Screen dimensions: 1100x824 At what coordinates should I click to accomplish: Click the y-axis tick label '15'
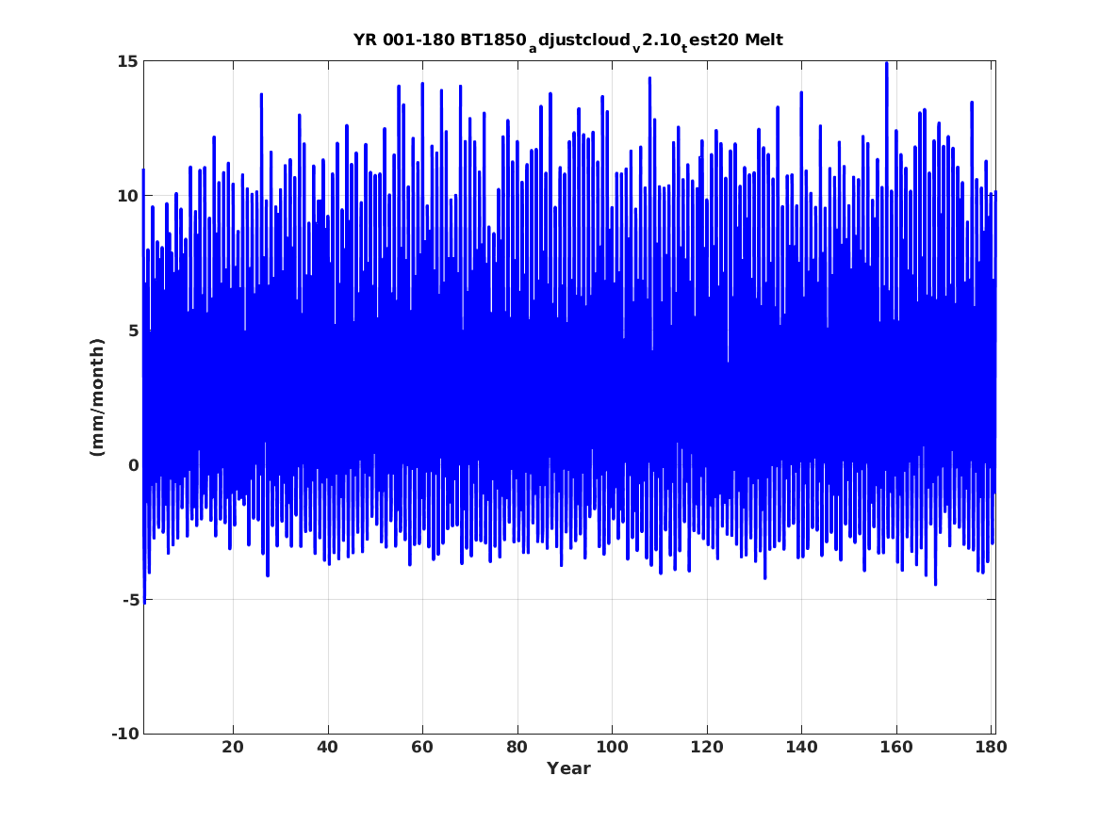(127, 61)
